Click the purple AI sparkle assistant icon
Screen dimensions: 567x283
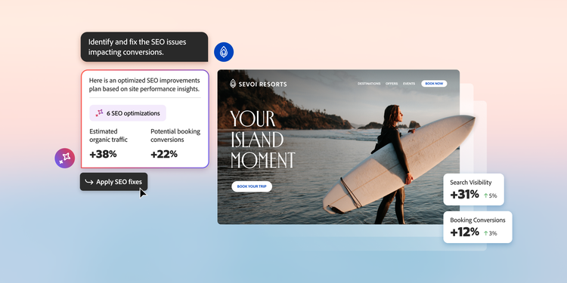point(65,158)
